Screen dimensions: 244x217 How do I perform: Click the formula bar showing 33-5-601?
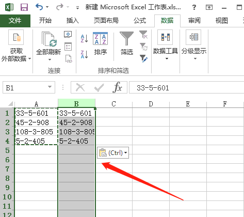point(187,87)
